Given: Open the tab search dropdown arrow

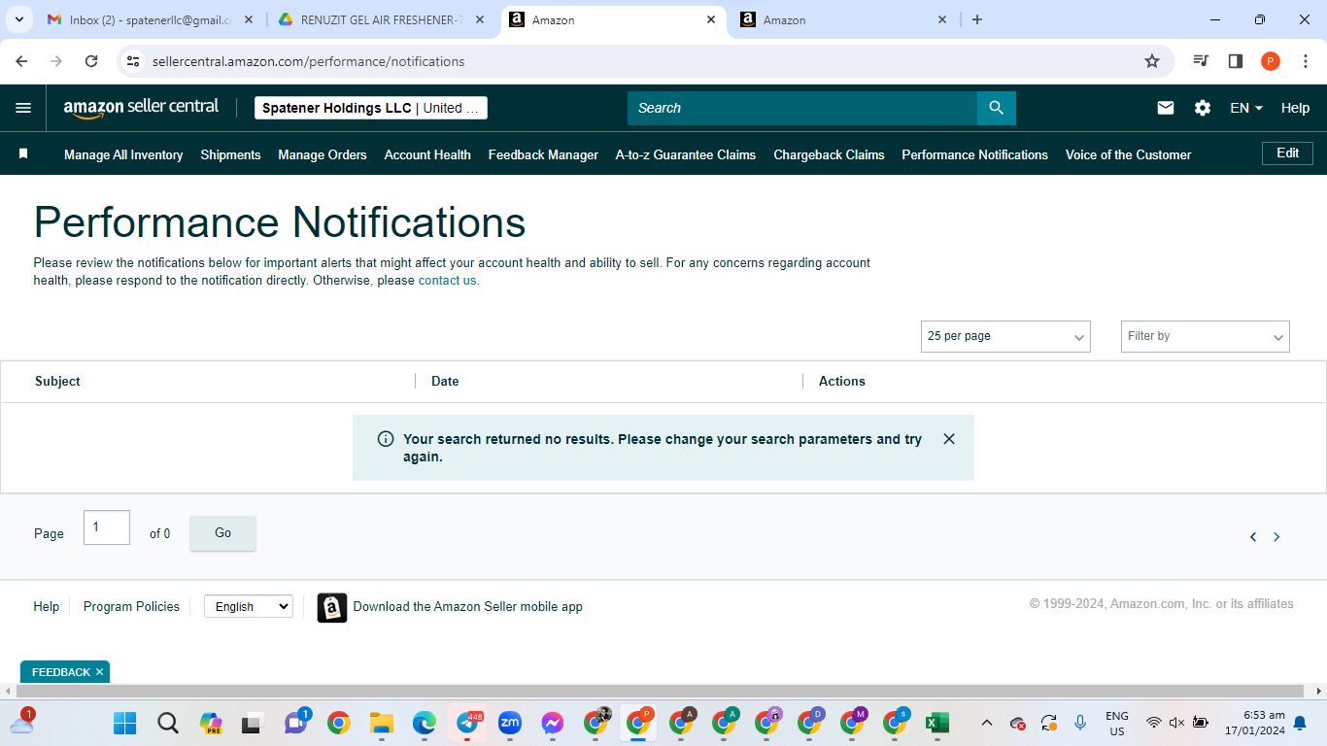Looking at the screenshot, I should point(18,19).
